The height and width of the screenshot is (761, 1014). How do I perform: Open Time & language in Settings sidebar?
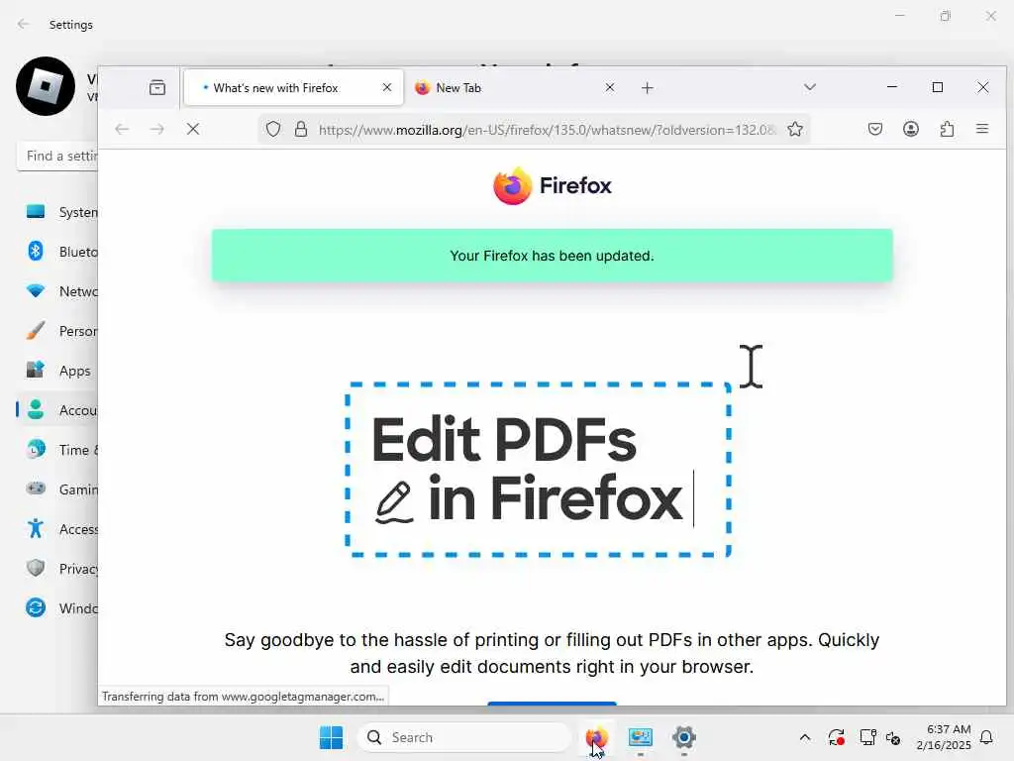(x=57, y=450)
